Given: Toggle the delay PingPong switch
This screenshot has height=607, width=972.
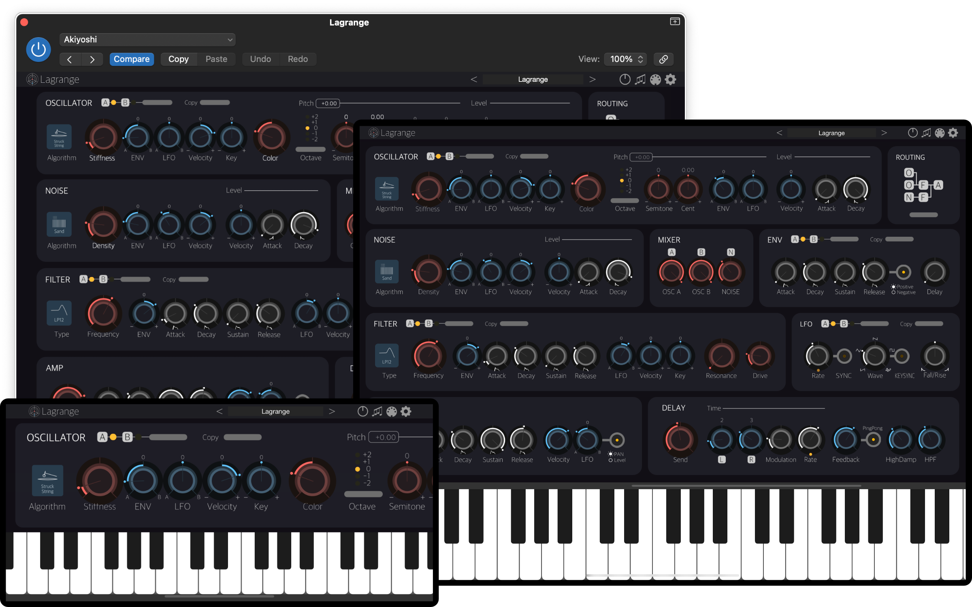Looking at the screenshot, I should point(873,439).
